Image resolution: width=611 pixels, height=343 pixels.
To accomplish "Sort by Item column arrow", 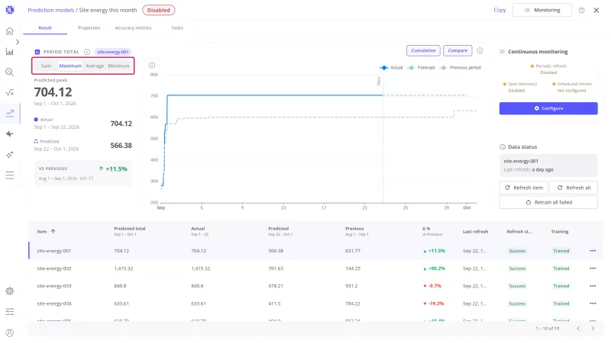I will point(53,232).
